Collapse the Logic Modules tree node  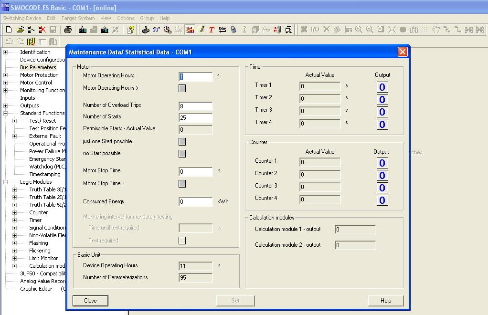click(5, 182)
